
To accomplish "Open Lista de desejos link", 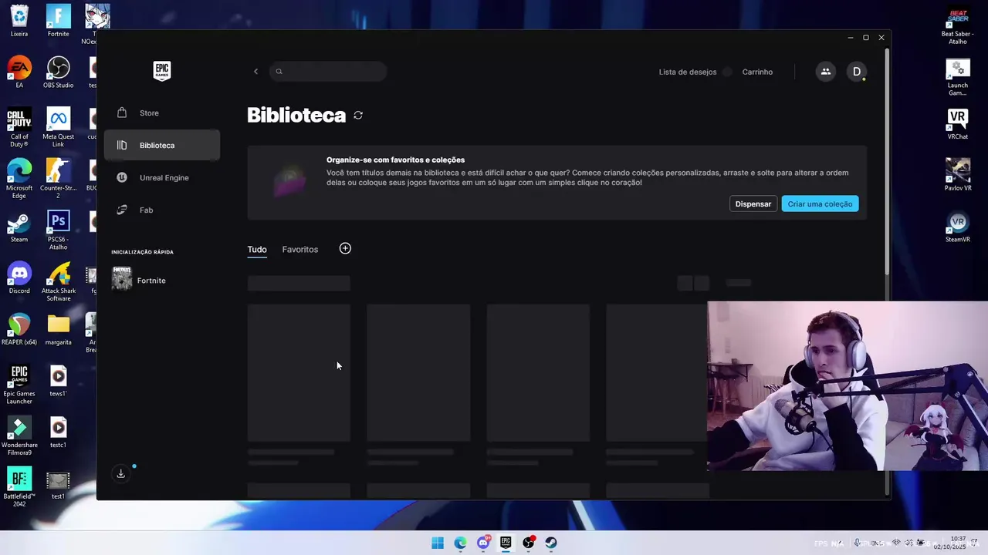I will [688, 72].
